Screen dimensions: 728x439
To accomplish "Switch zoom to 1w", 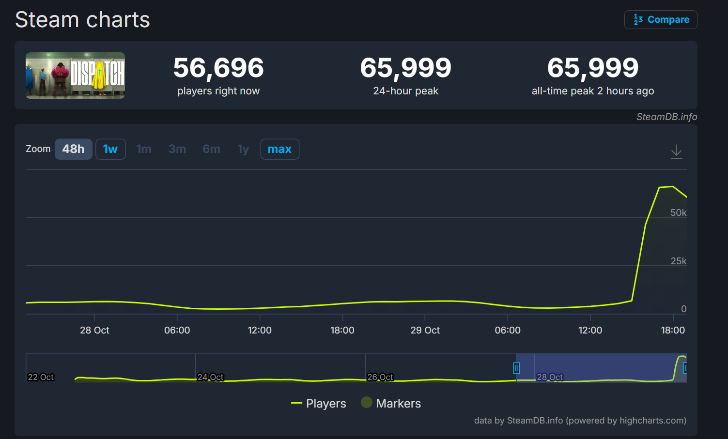I will pos(110,149).
